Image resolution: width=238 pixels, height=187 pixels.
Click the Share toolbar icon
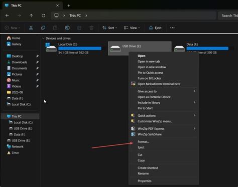click(79, 28)
